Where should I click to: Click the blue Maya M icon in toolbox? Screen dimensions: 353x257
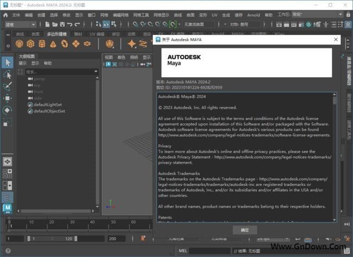(x=8, y=208)
